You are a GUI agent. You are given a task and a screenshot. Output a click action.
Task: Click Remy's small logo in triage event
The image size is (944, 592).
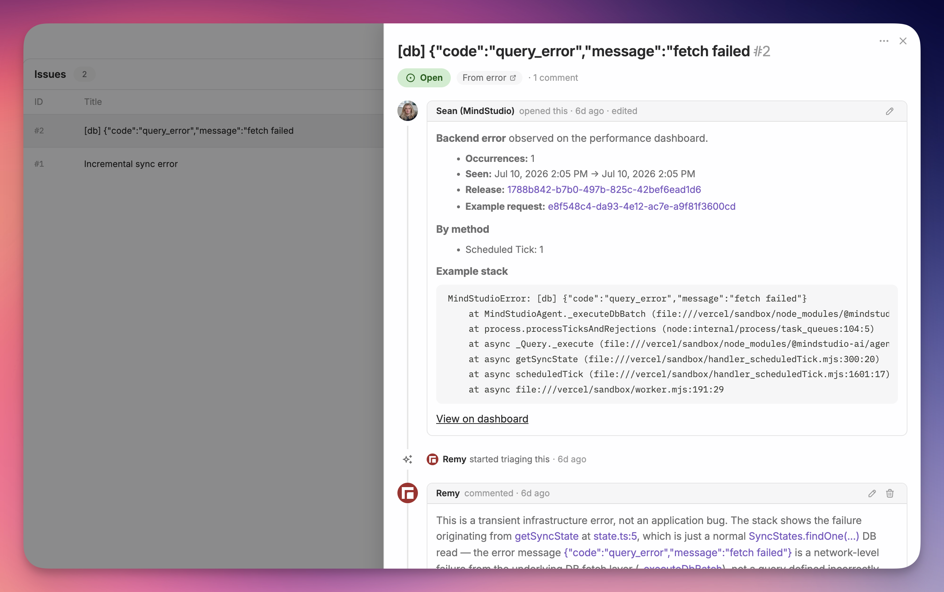coord(433,459)
